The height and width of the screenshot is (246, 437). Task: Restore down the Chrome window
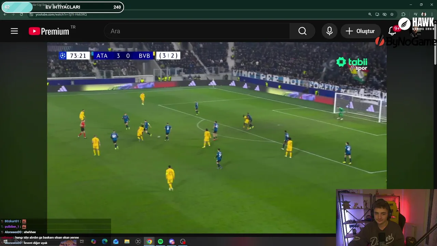pos(421,4)
